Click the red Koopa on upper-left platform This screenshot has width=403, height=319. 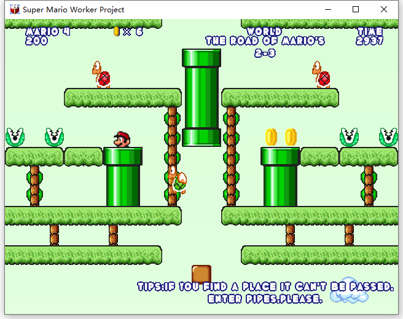click(101, 75)
